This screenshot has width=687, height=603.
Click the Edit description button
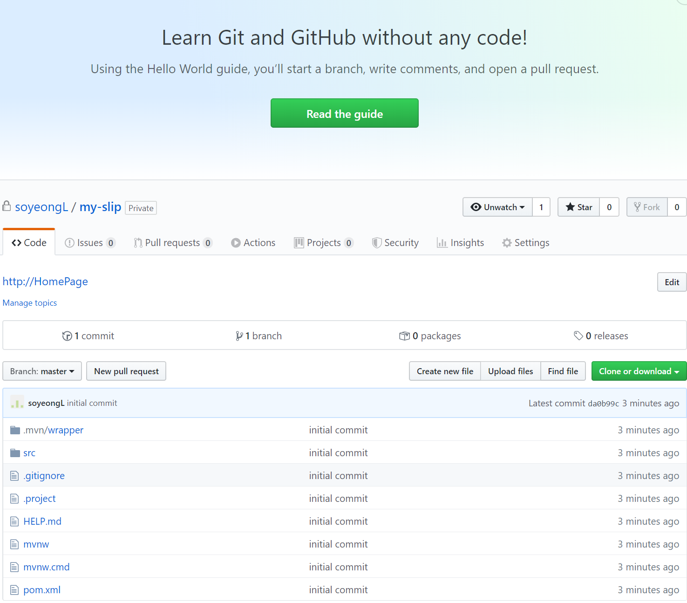point(672,282)
